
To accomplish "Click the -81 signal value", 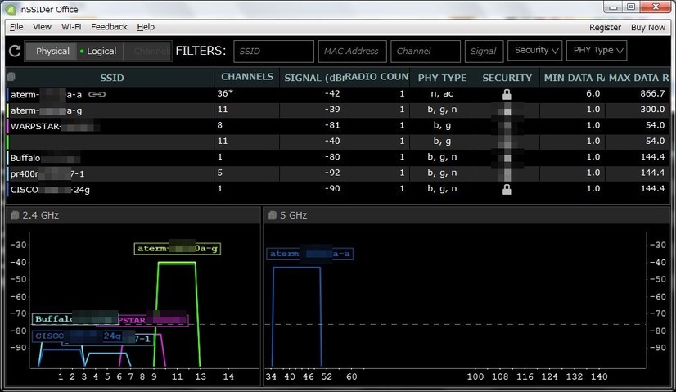I will pyautogui.click(x=332, y=125).
